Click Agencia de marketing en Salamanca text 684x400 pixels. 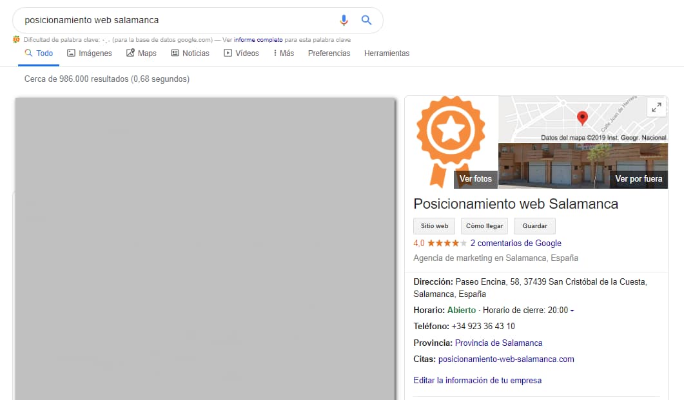click(x=496, y=258)
